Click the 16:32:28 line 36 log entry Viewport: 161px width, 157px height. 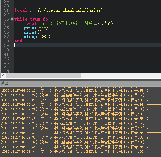pyautogui.click(x=81, y=123)
